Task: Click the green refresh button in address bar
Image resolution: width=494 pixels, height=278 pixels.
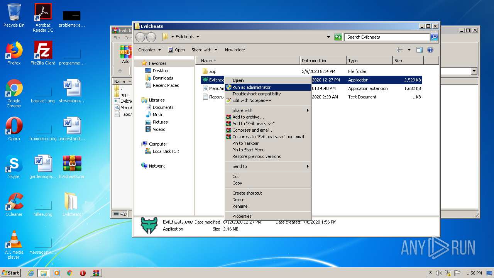Action: click(x=338, y=37)
